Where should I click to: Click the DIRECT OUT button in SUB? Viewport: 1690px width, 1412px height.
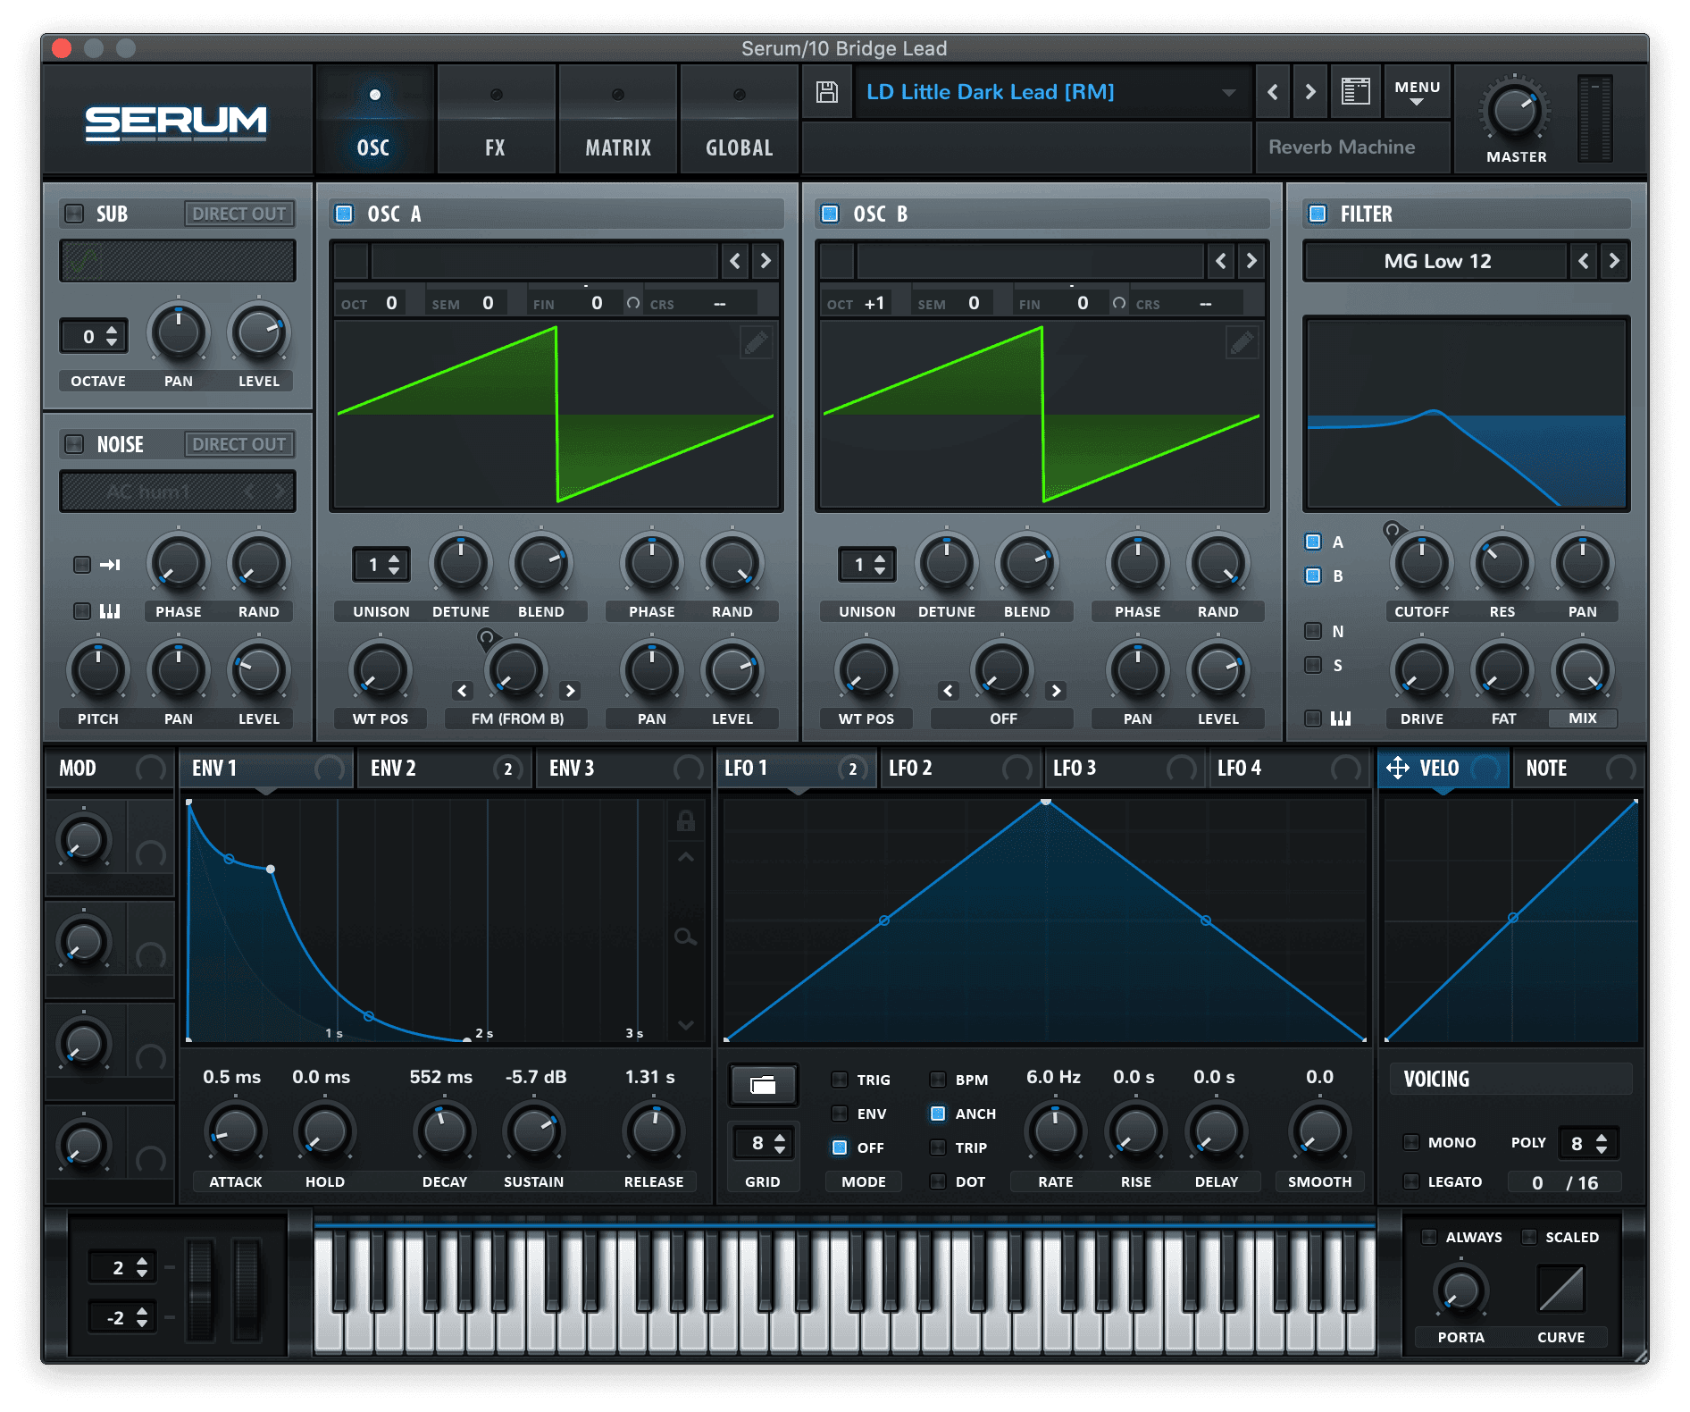pyautogui.click(x=238, y=214)
